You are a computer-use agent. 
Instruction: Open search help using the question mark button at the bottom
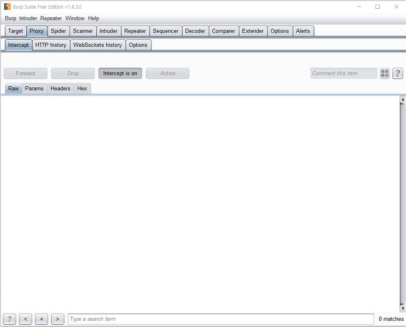click(x=10, y=319)
